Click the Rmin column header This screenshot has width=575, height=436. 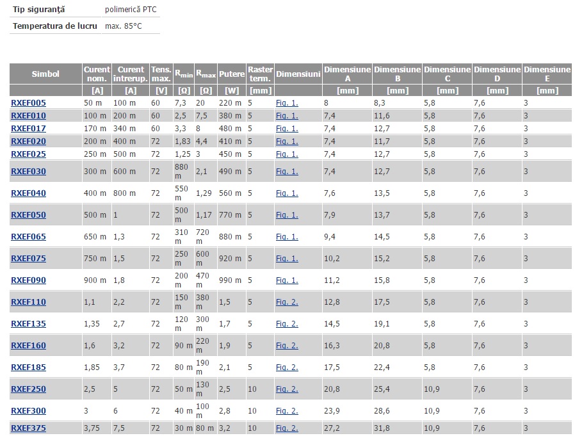coord(183,74)
